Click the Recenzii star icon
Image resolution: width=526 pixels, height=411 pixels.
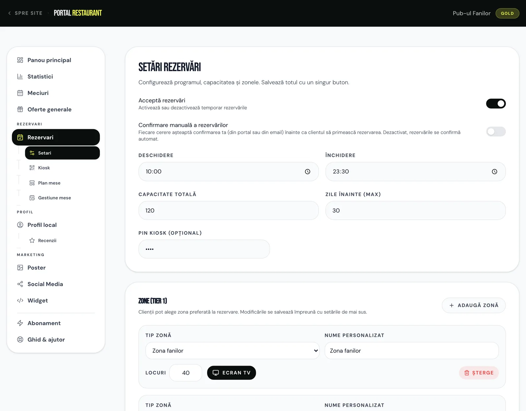click(x=32, y=241)
